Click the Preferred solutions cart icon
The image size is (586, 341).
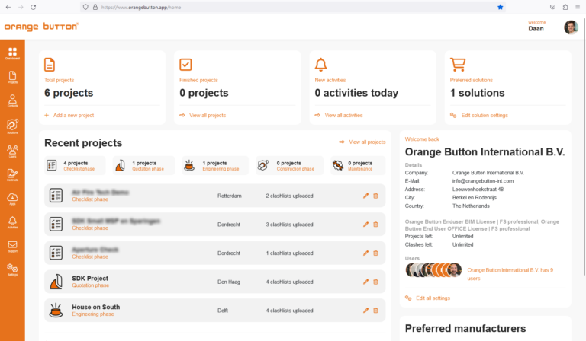458,65
